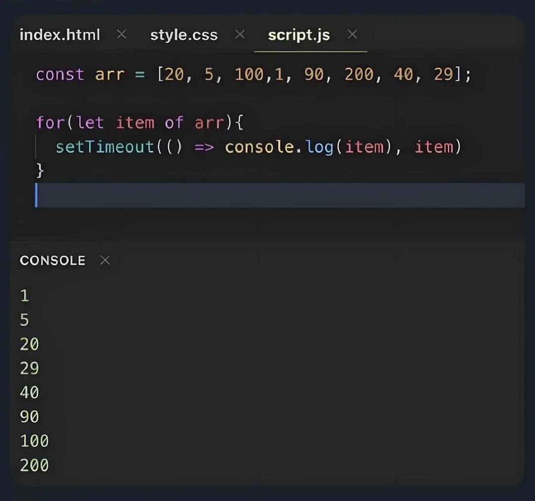Click the CONSOLE panel label
535x501 pixels.
[52, 260]
